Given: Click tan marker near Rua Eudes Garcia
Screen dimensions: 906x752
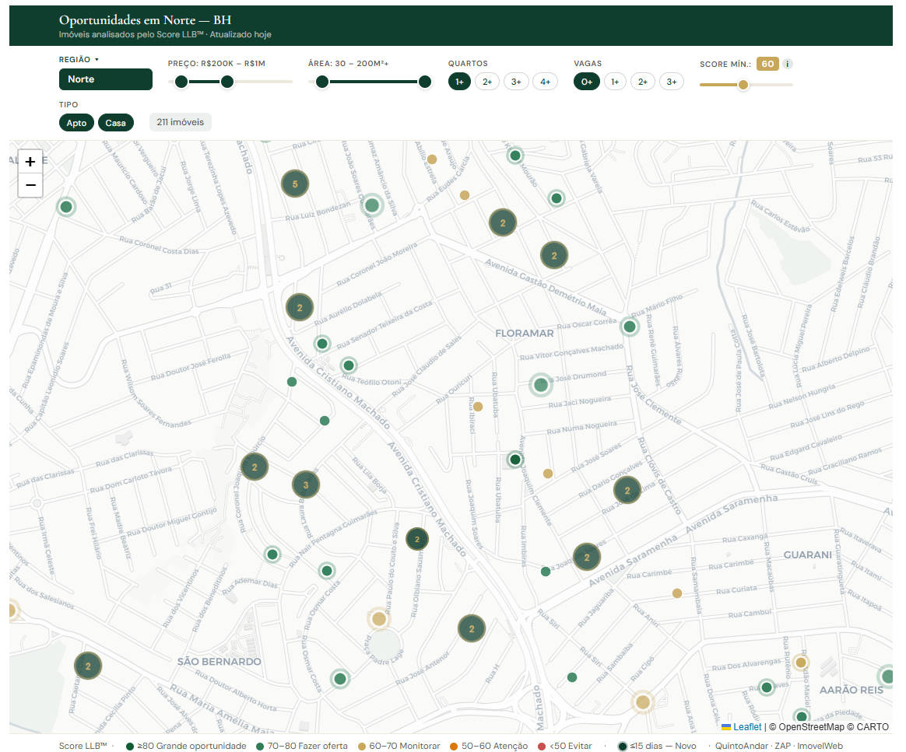Looking at the screenshot, I should point(465,195).
